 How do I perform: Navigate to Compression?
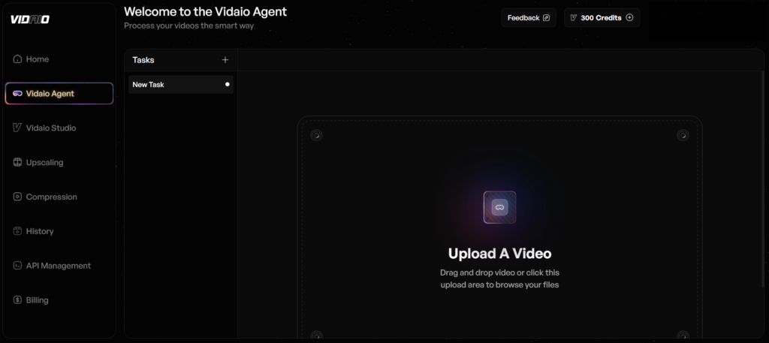[x=59, y=197]
